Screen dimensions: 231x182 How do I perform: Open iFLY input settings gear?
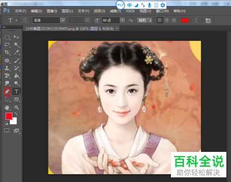(163, 5)
